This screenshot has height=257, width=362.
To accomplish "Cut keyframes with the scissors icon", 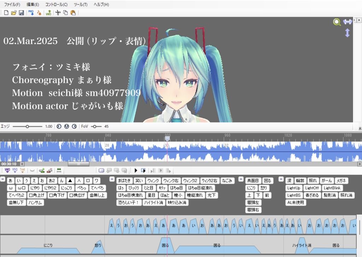I will (x=58, y=13).
